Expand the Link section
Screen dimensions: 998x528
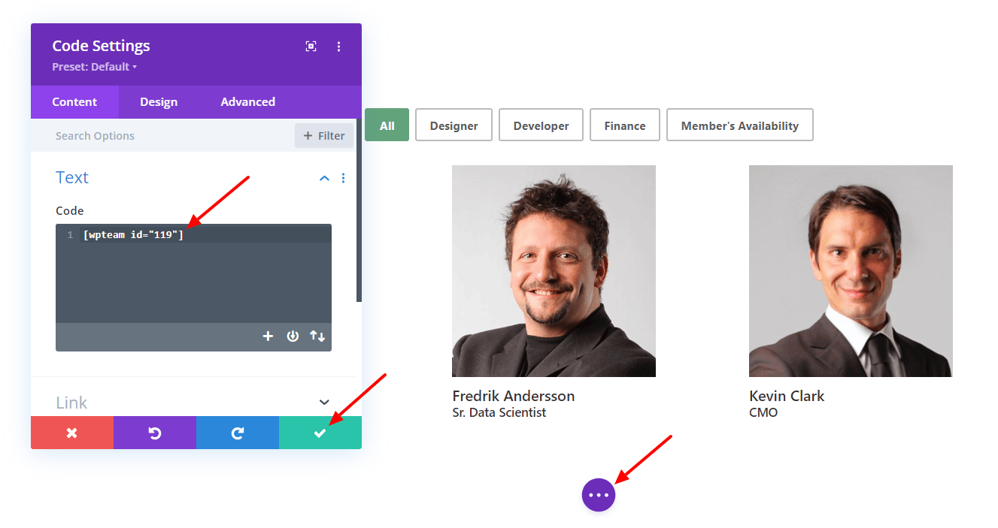pos(324,403)
